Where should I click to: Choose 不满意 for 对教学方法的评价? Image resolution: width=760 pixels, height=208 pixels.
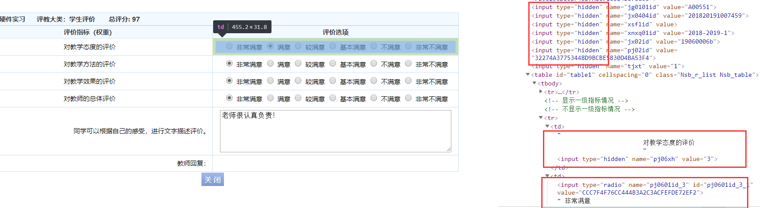(374, 63)
